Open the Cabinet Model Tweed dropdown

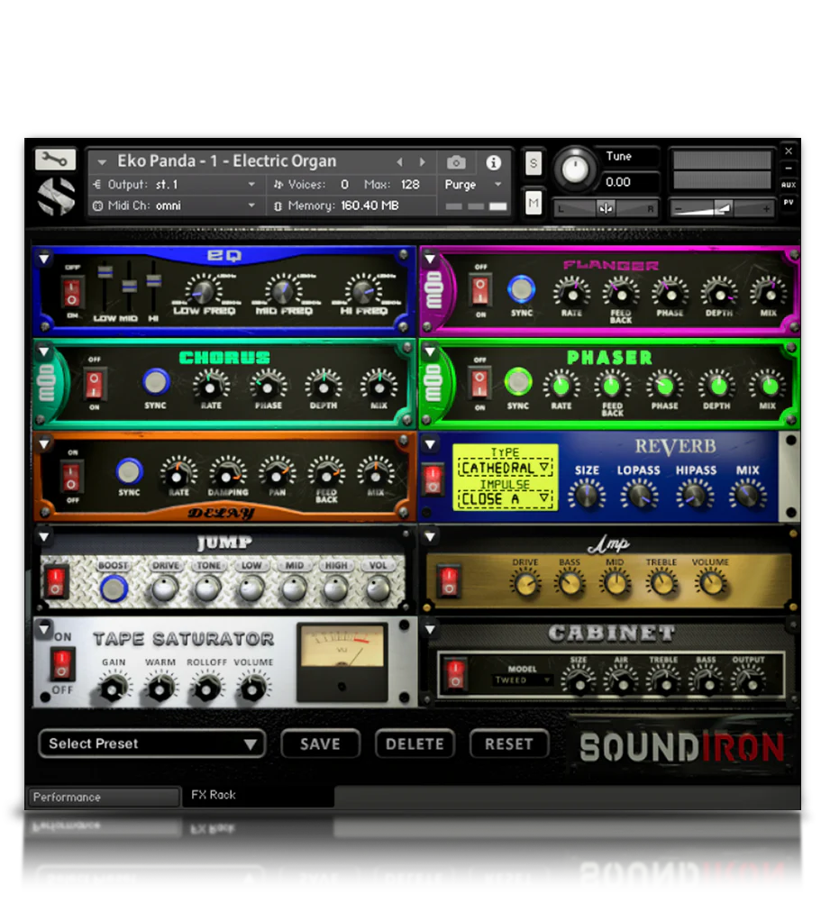(x=522, y=680)
